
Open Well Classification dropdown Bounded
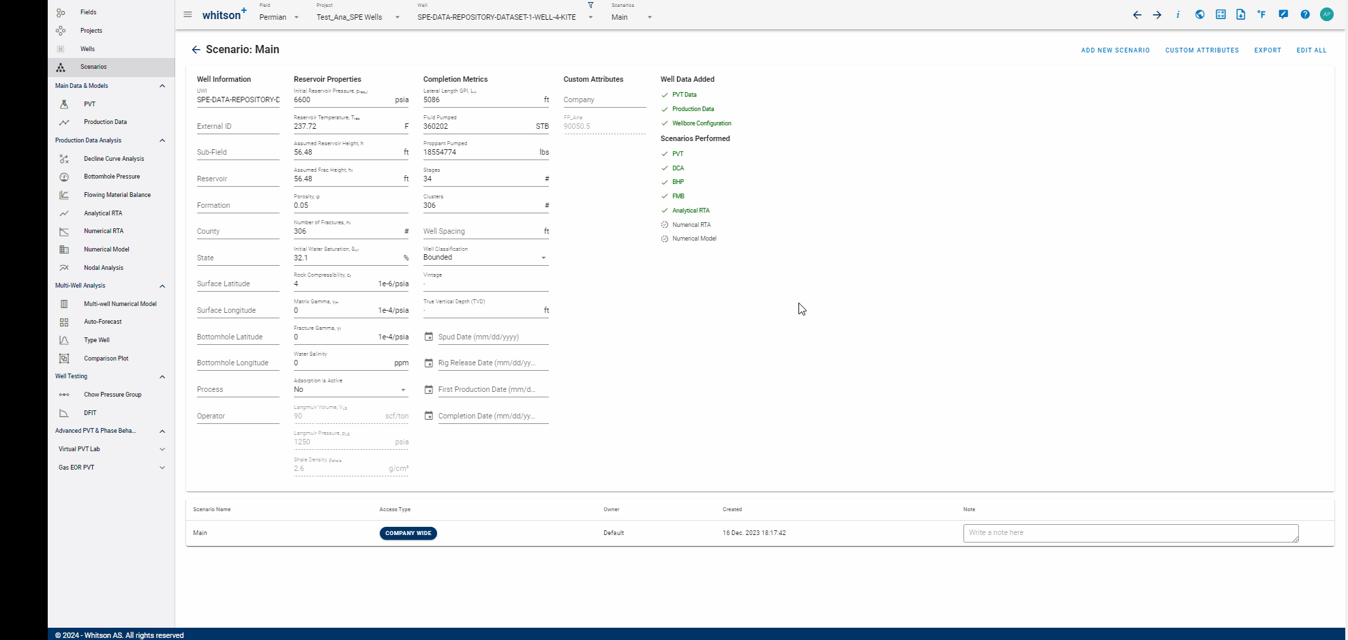coord(486,258)
